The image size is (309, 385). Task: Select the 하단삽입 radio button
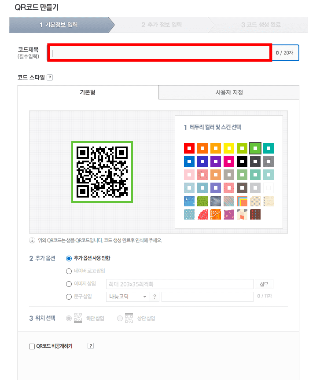[x=69, y=318]
